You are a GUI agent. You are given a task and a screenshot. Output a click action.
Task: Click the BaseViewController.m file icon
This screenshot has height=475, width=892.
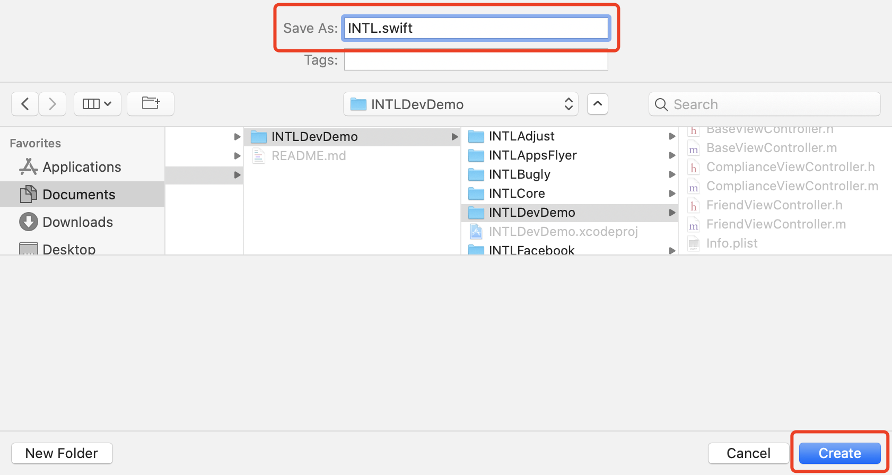pyautogui.click(x=693, y=148)
